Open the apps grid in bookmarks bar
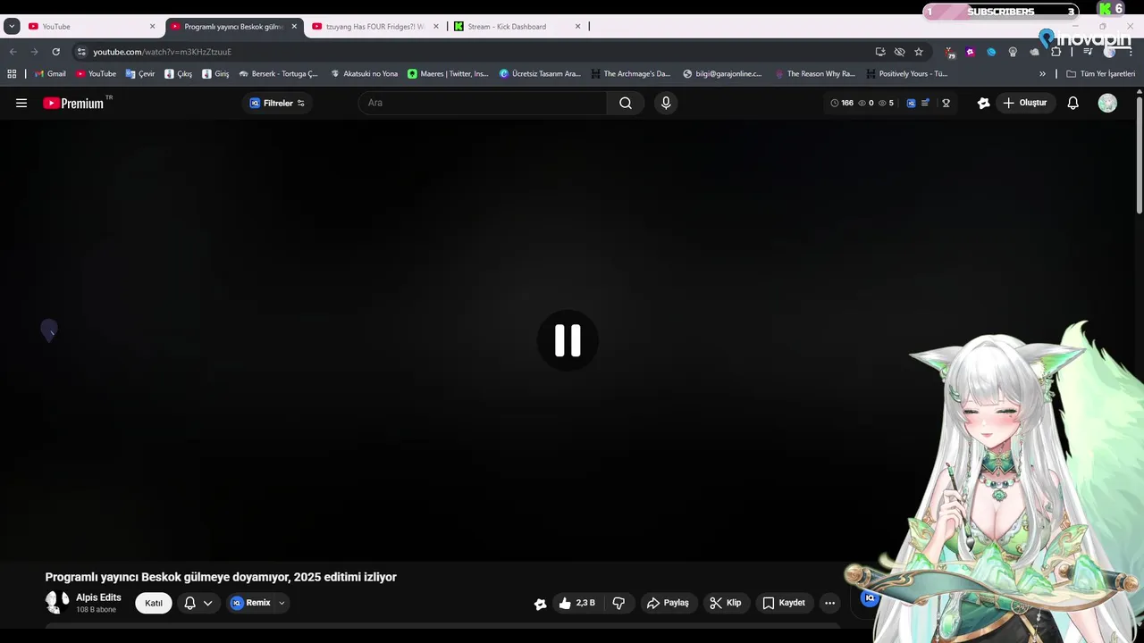The width and height of the screenshot is (1144, 643). click(x=12, y=74)
